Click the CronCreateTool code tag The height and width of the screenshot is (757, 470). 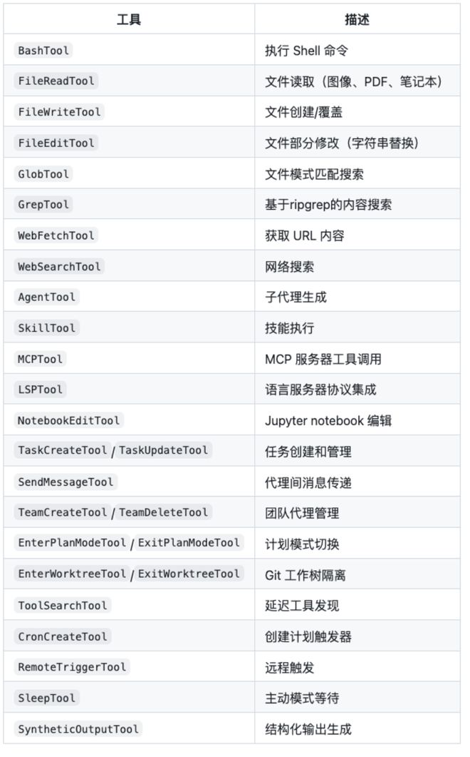(x=63, y=636)
